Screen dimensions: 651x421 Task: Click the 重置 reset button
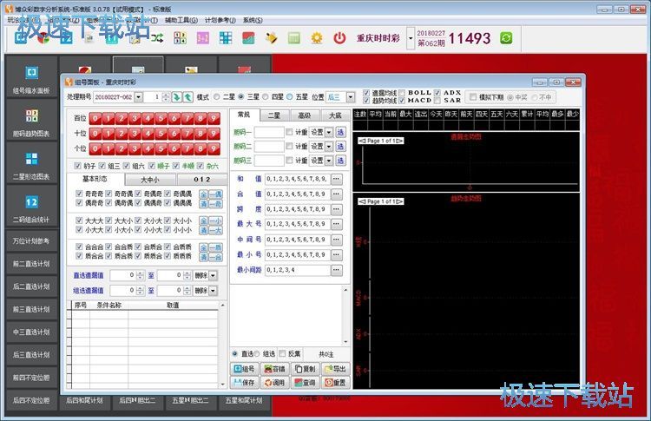pyautogui.click(x=334, y=382)
